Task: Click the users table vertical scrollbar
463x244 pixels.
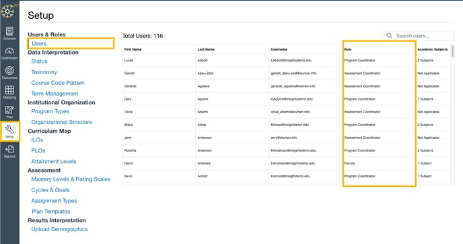Action: (x=453, y=51)
